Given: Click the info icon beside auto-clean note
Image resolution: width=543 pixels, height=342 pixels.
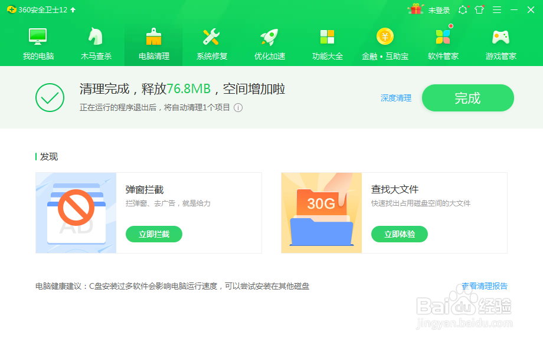Looking at the screenshot, I should tap(238, 108).
